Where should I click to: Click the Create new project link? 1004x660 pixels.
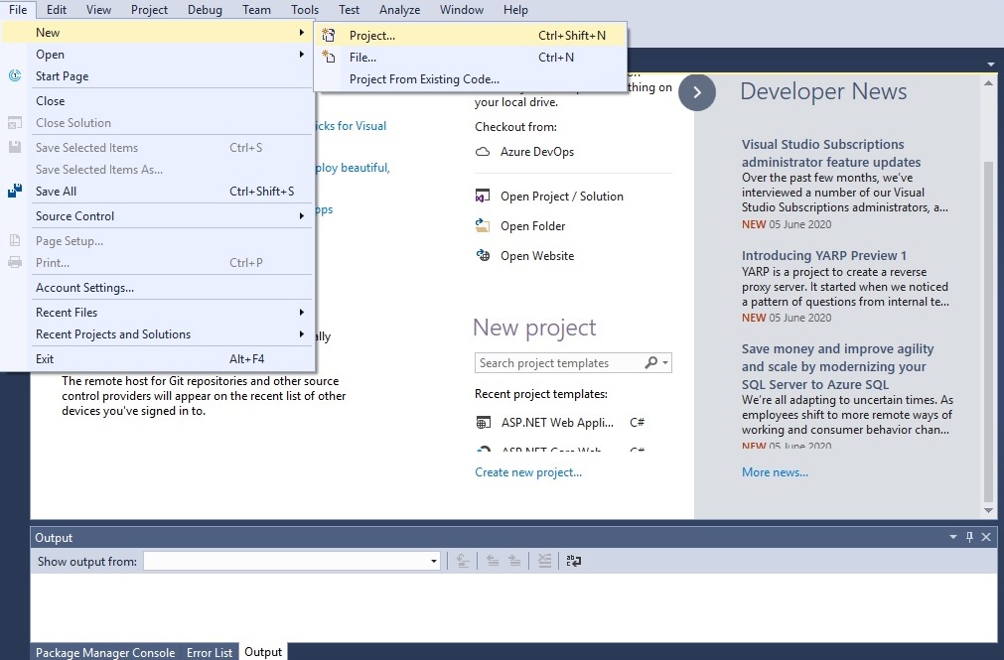[528, 472]
